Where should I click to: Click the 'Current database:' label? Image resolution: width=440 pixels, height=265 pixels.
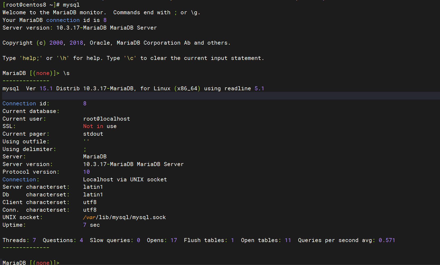(x=31, y=111)
